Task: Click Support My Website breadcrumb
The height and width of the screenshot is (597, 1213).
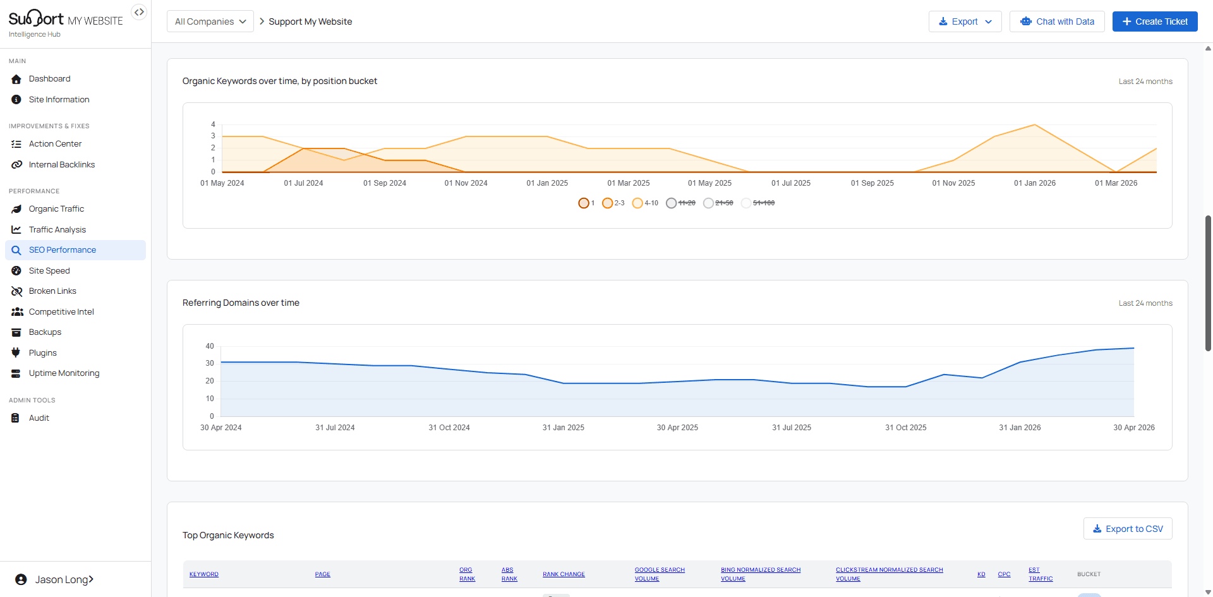Action: point(310,21)
